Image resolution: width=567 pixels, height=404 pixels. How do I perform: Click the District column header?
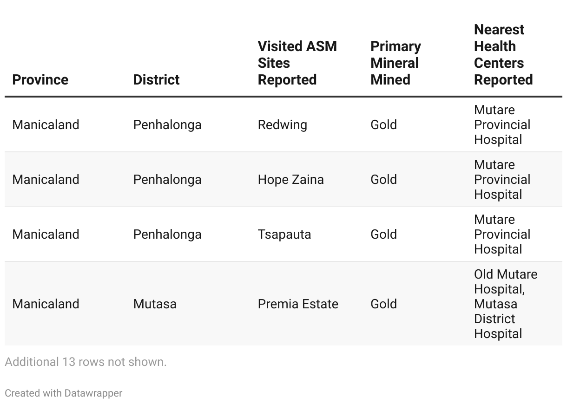156,79
